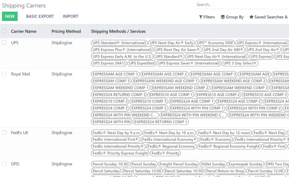Click the UPS Express Saver® (International) tag

tap(189, 63)
